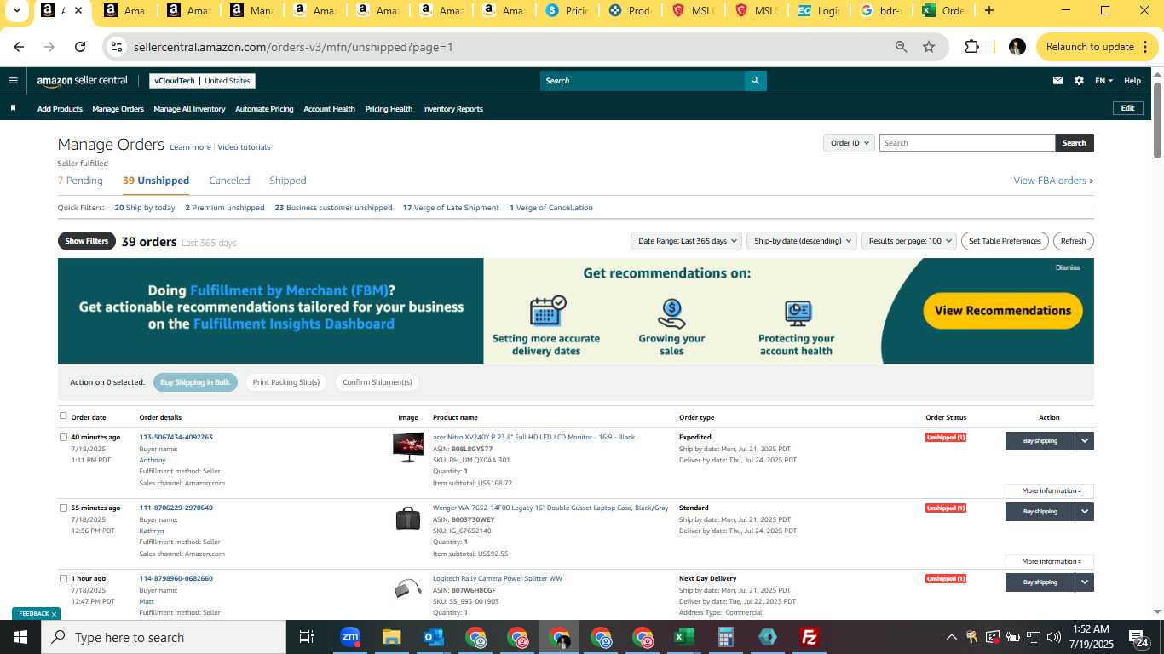1164x654 pixels.
Task: Open FileZilla from the taskbar
Action: click(810, 637)
